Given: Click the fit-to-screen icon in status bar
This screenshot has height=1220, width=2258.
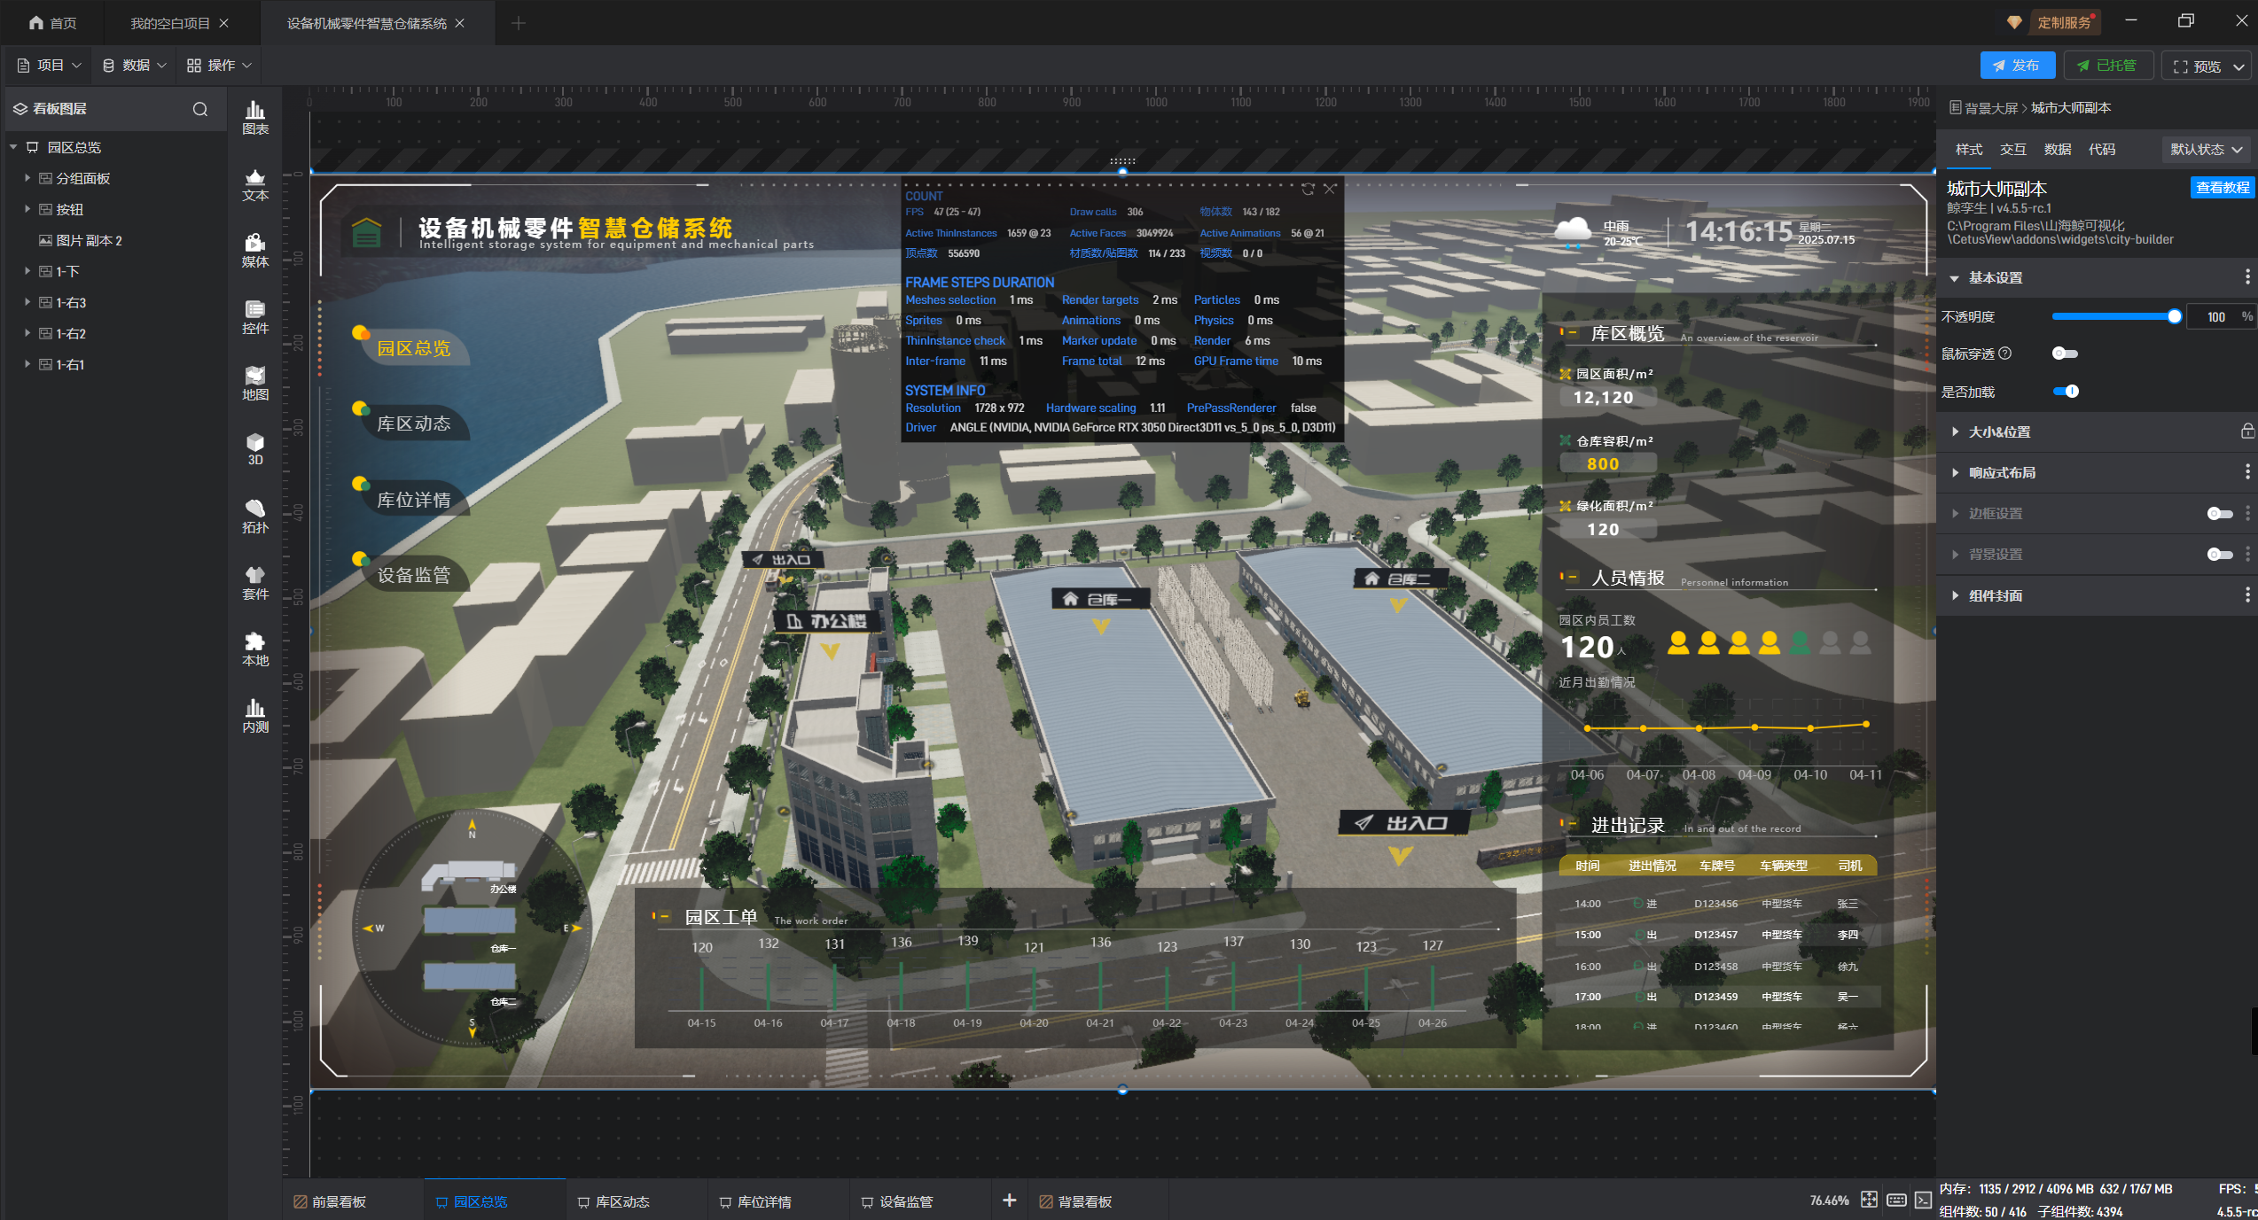Looking at the screenshot, I should [1869, 1200].
